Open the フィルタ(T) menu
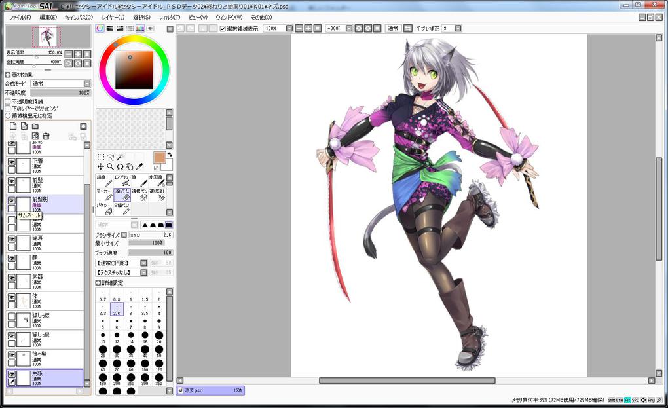 click(169, 18)
